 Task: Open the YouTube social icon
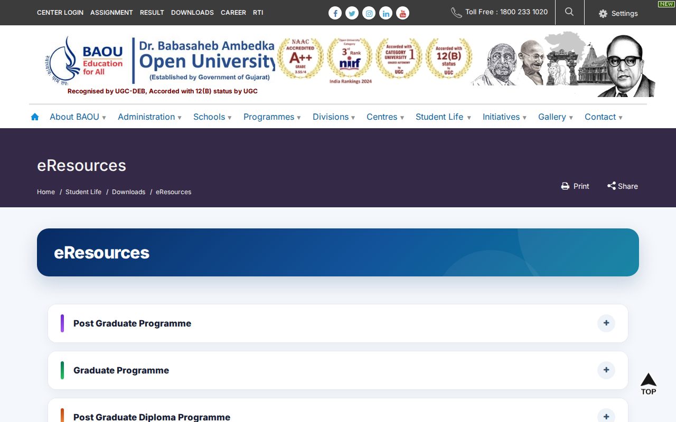click(x=403, y=13)
